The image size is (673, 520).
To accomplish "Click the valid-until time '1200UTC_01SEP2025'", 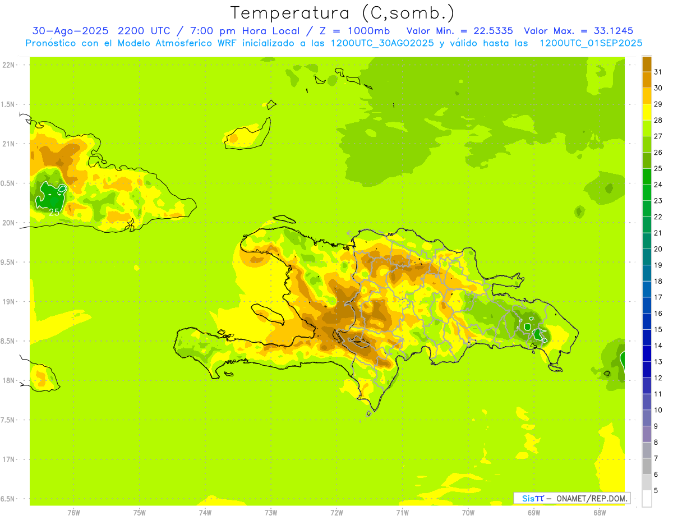I will [x=591, y=43].
